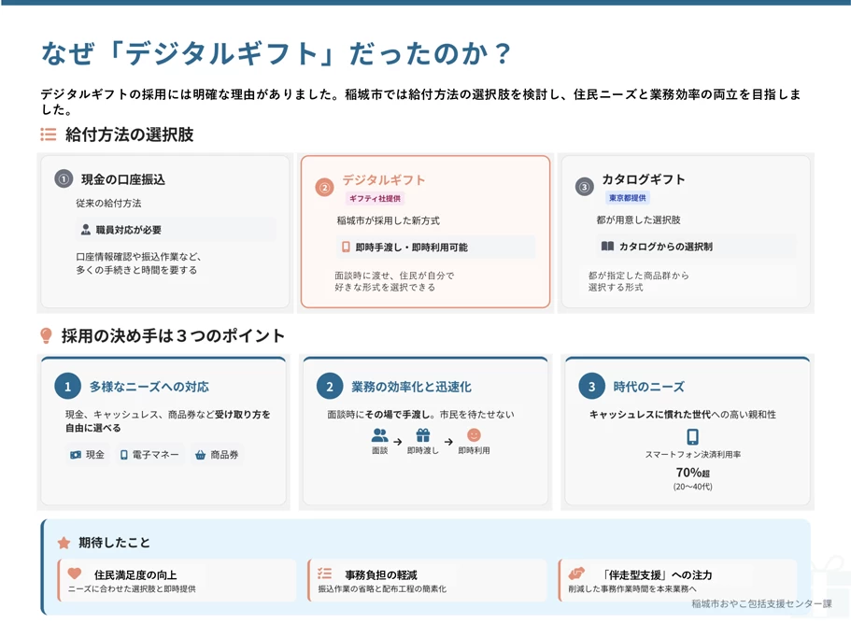Click the smiley face icon above 即時利用
The width and height of the screenshot is (851, 623).
click(x=474, y=435)
